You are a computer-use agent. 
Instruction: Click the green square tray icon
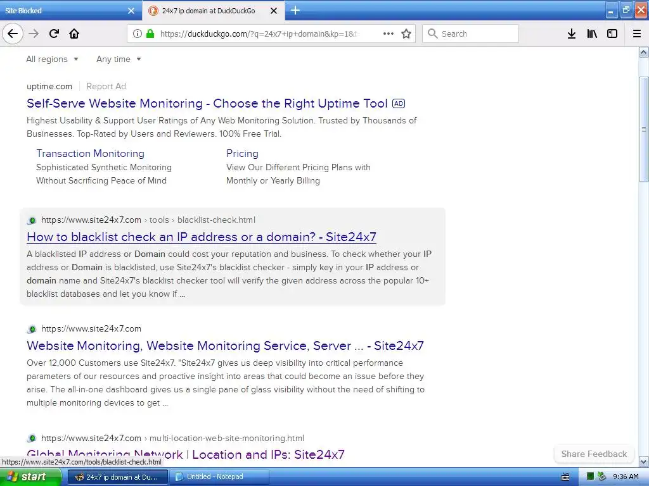(591, 477)
